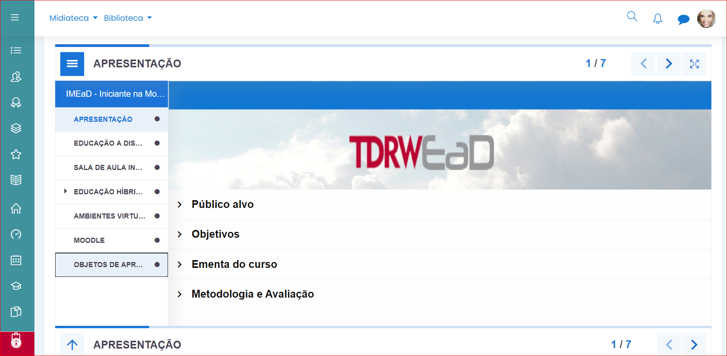
Task: Go to next page in top navigation
Action: [x=669, y=64]
